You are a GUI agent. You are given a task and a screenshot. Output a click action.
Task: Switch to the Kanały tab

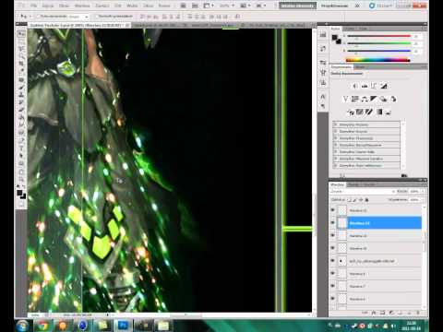[353, 184]
